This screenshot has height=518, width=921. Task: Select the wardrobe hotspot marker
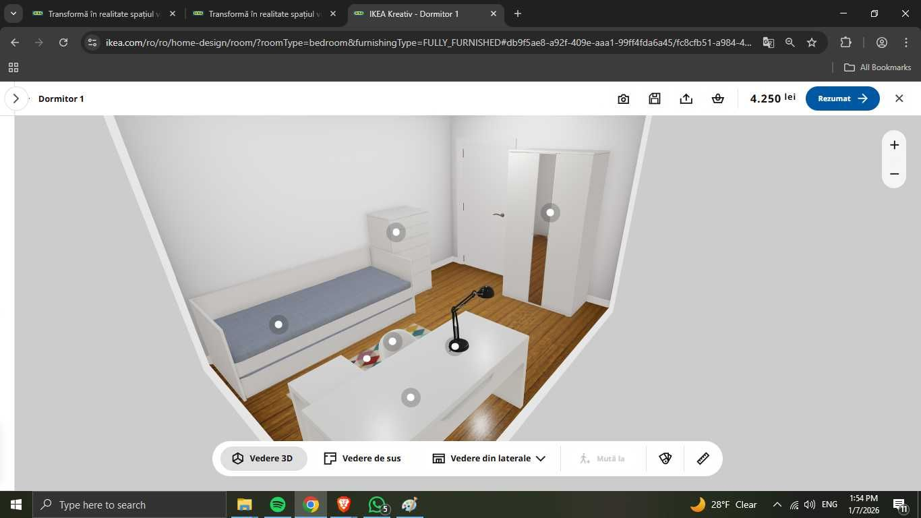[550, 212]
